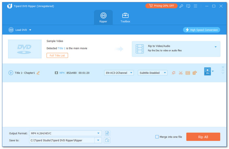Open the hamburger menu
This screenshot has height=149, width=229.
(x=195, y=6)
